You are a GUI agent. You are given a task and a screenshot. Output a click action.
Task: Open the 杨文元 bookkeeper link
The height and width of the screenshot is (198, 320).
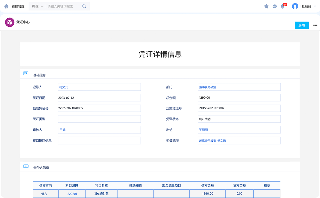(x=63, y=87)
